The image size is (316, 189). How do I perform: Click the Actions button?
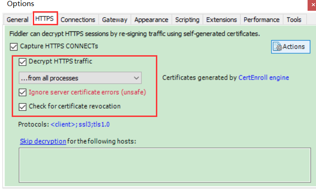pyautogui.click(x=291, y=47)
